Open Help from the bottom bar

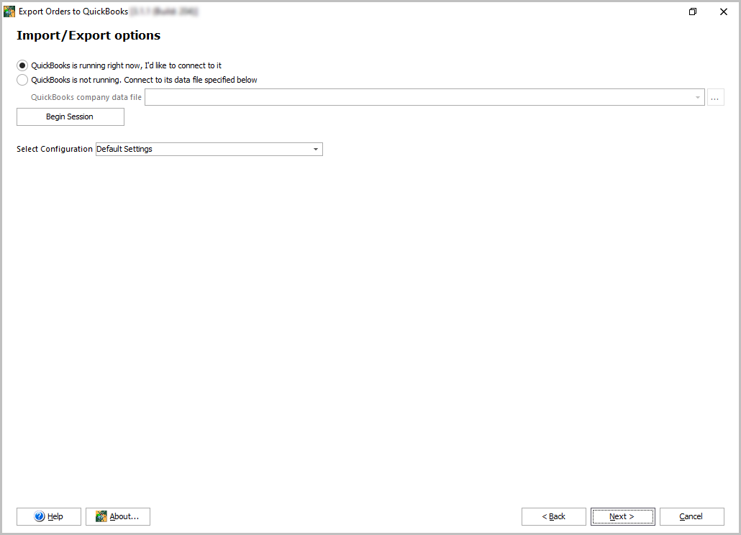pos(49,516)
